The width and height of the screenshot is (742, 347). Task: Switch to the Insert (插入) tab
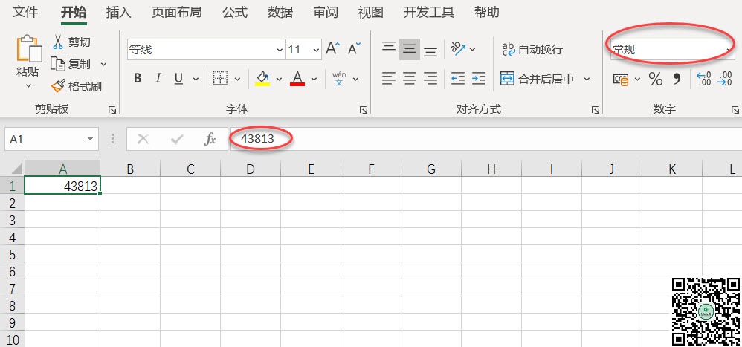pos(118,13)
